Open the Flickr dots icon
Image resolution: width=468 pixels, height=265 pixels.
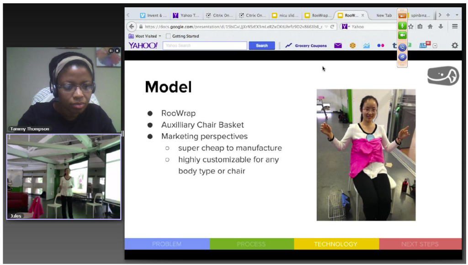coord(381,46)
